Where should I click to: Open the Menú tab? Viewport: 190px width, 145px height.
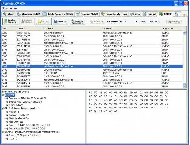point(8,14)
